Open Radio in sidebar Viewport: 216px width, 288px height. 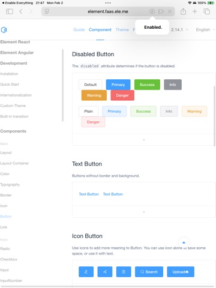pyautogui.click(x=5, y=248)
